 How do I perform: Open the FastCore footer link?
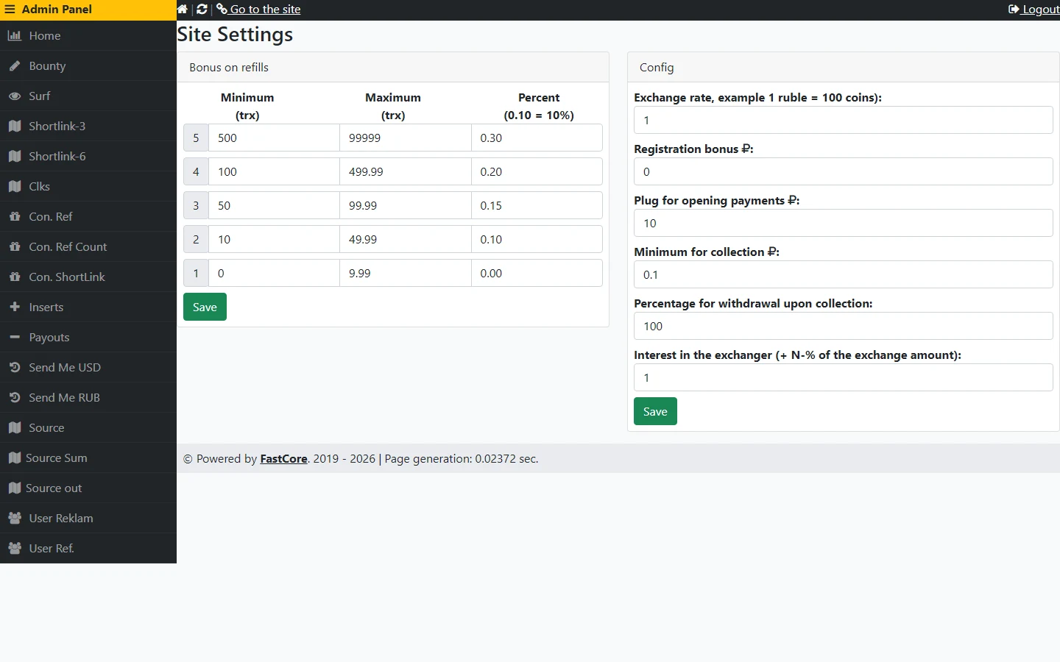(283, 458)
